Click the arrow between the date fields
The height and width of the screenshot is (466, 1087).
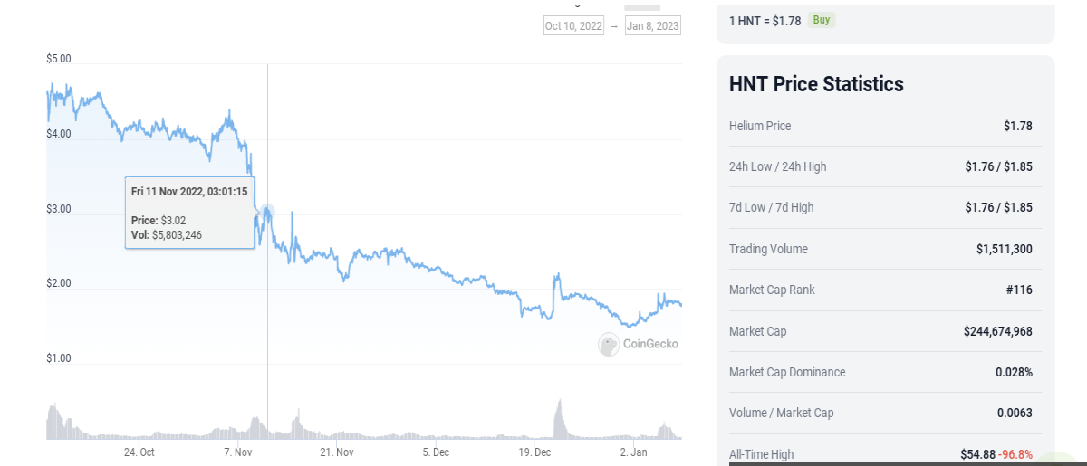tap(614, 26)
